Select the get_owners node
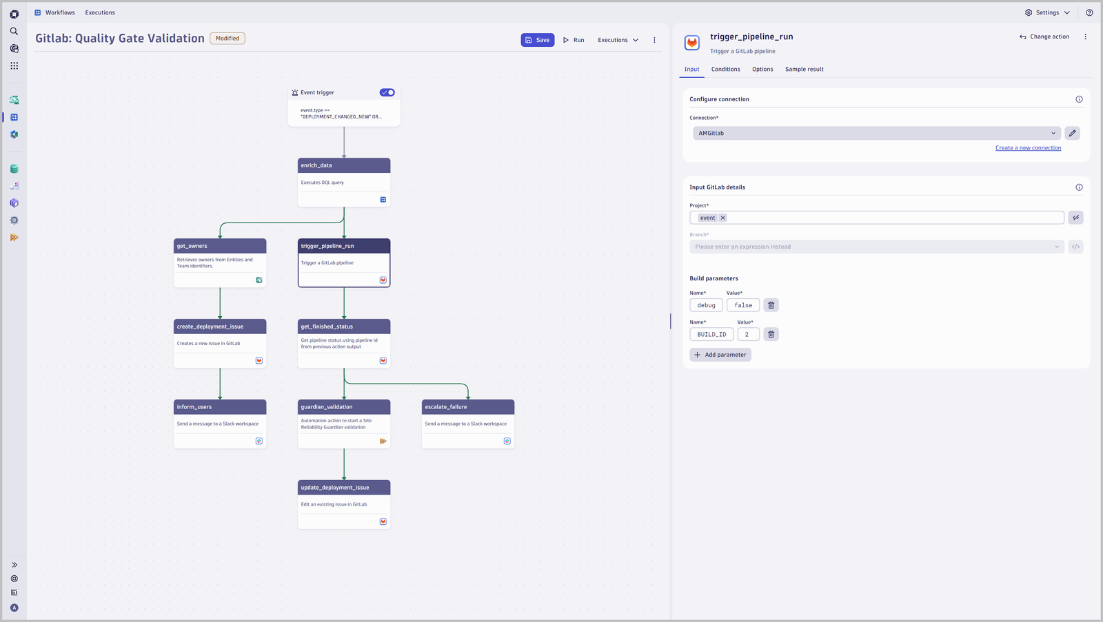 (220, 263)
